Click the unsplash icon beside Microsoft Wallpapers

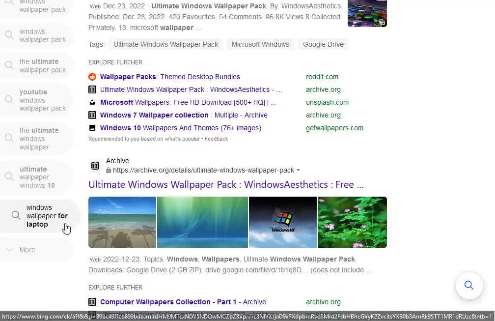[x=92, y=102]
